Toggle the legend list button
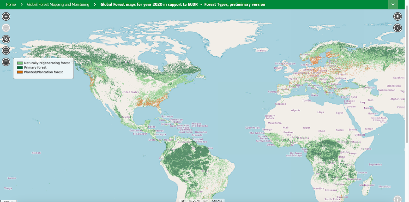 (x=6, y=62)
